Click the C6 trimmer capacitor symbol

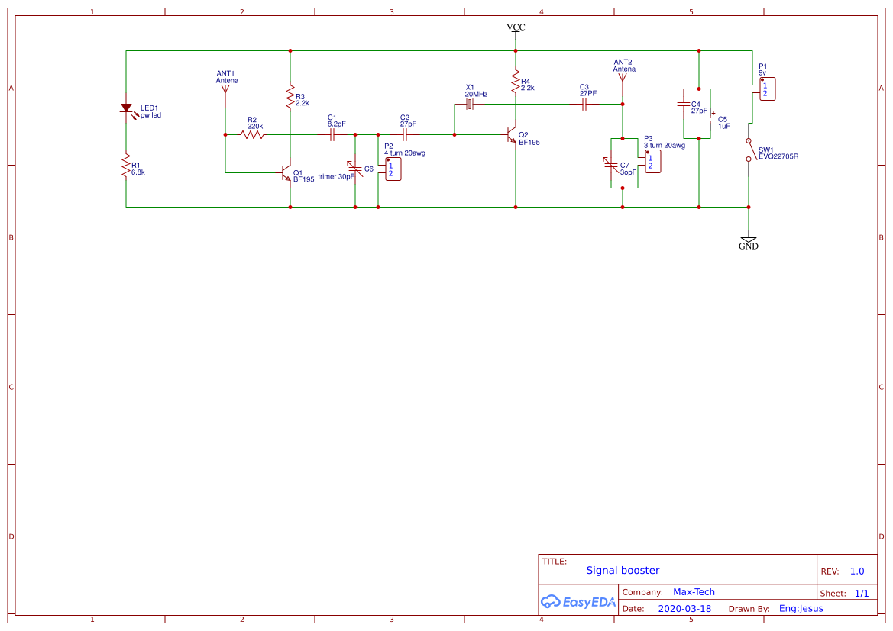click(355, 168)
